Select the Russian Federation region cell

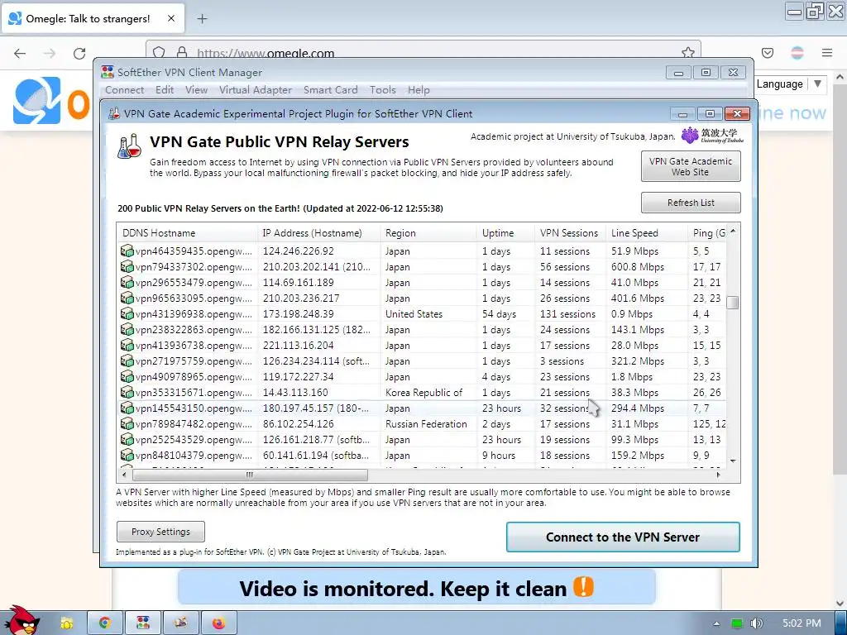pyautogui.click(x=426, y=424)
